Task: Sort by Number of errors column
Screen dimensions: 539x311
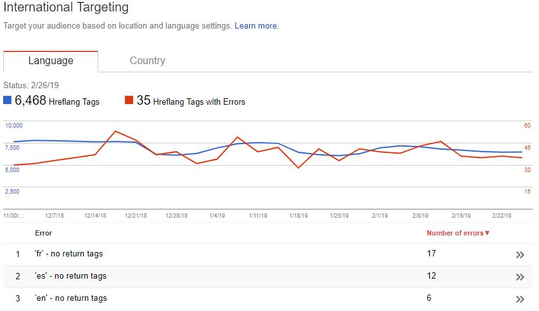Action: click(458, 233)
